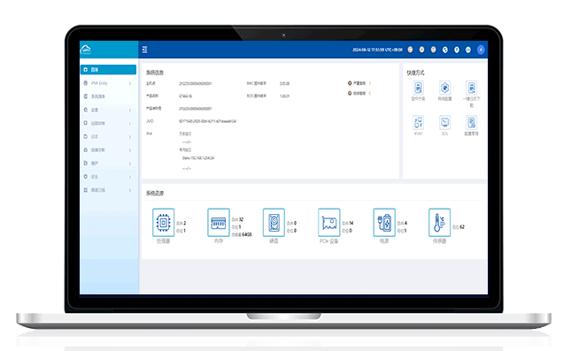Open the 严重告警 critical alert link

tap(359, 83)
